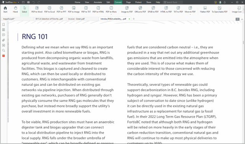Open the user account icon
The image size is (245, 144).
tap(220, 2)
